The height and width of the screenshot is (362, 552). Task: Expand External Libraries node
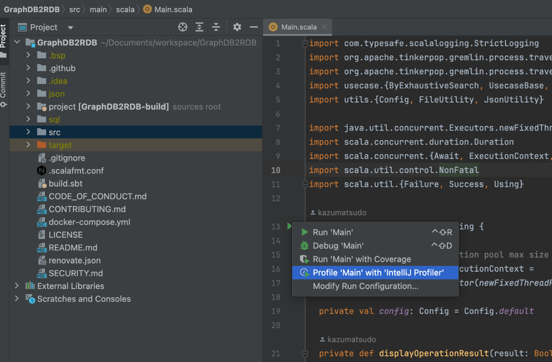[x=17, y=286]
